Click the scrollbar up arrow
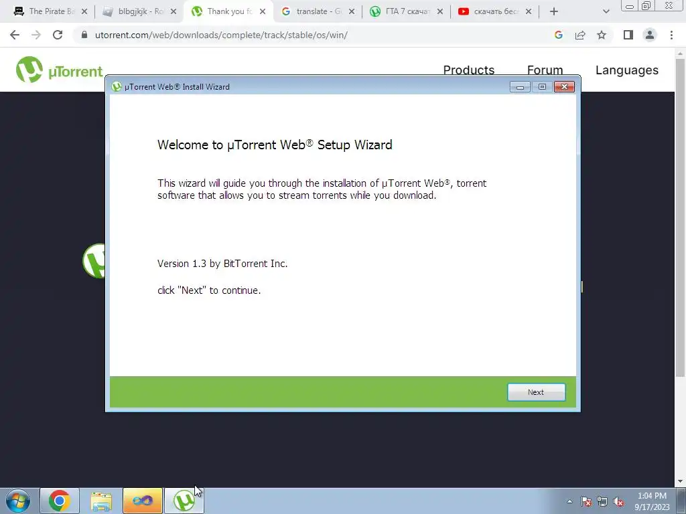Viewport: 686px width, 514px height. [x=680, y=54]
